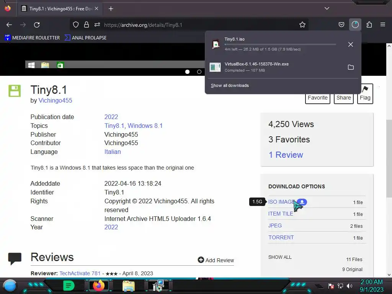The height and width of the screenshot is (294, 392).
Task: Save page to Pocket
Action: click(x=341, y=25)
